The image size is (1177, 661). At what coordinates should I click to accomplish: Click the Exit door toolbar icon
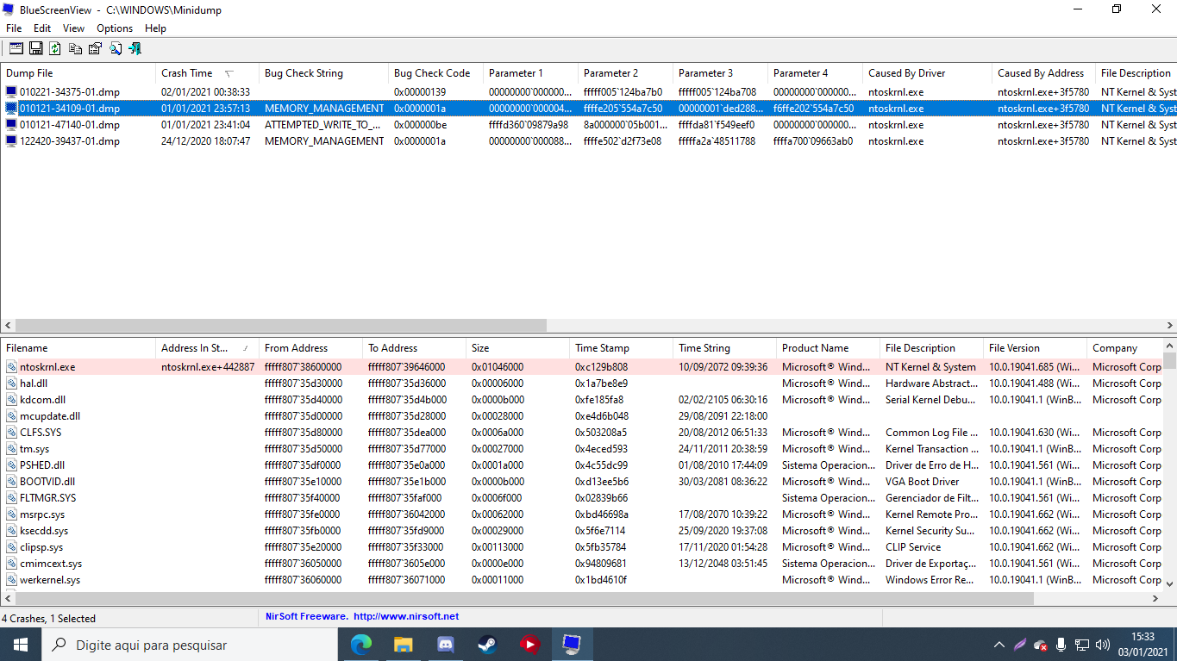click(135, 48)
